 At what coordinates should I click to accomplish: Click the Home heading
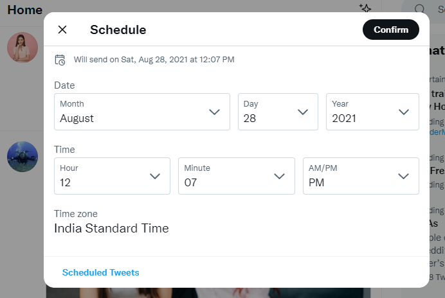[x=25, y=10]
